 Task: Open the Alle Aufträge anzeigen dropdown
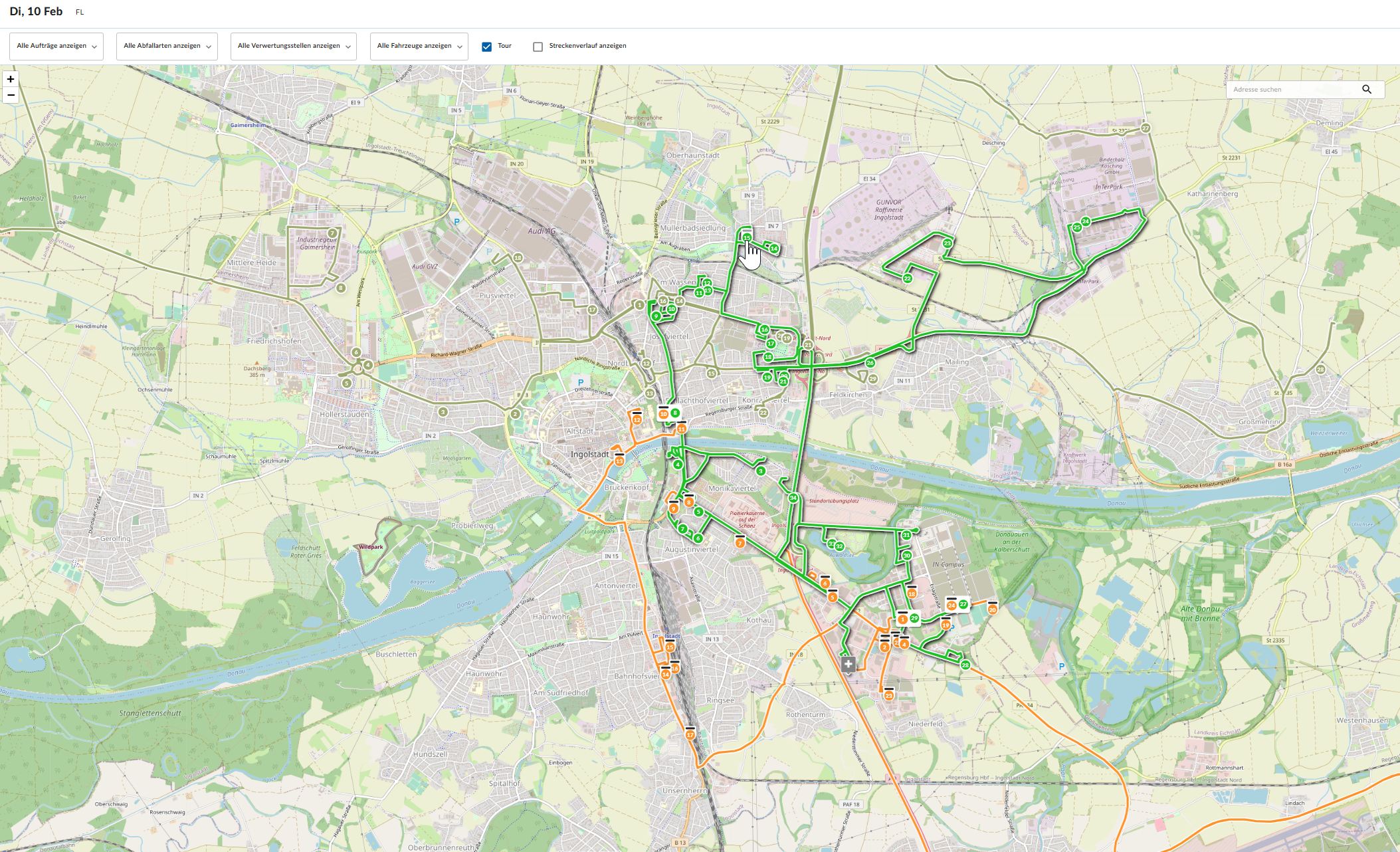[56, 47]
